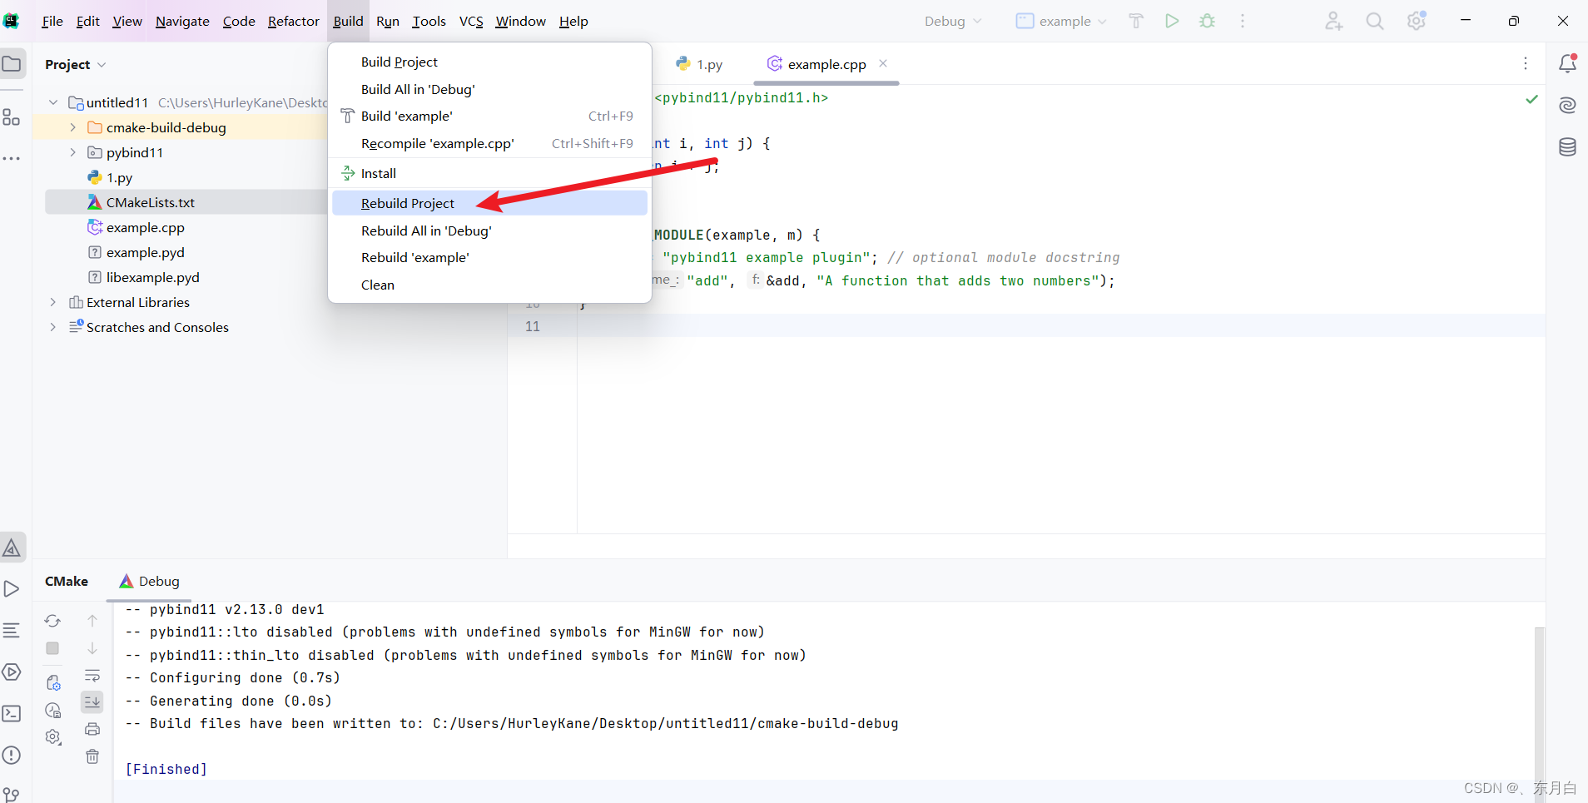Toggle the Commit tool window
Viewport: 1588px width, 803px height.
tap(12, 791)
